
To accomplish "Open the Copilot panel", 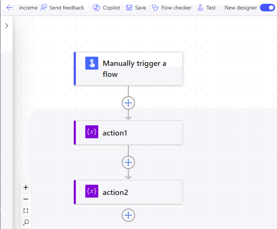I will pos(107,8).
